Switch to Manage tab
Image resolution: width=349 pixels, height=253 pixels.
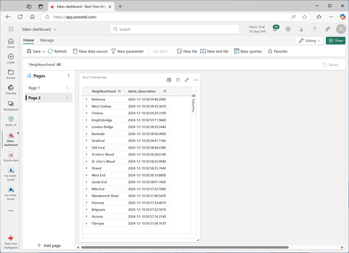[x=47, y=40]
